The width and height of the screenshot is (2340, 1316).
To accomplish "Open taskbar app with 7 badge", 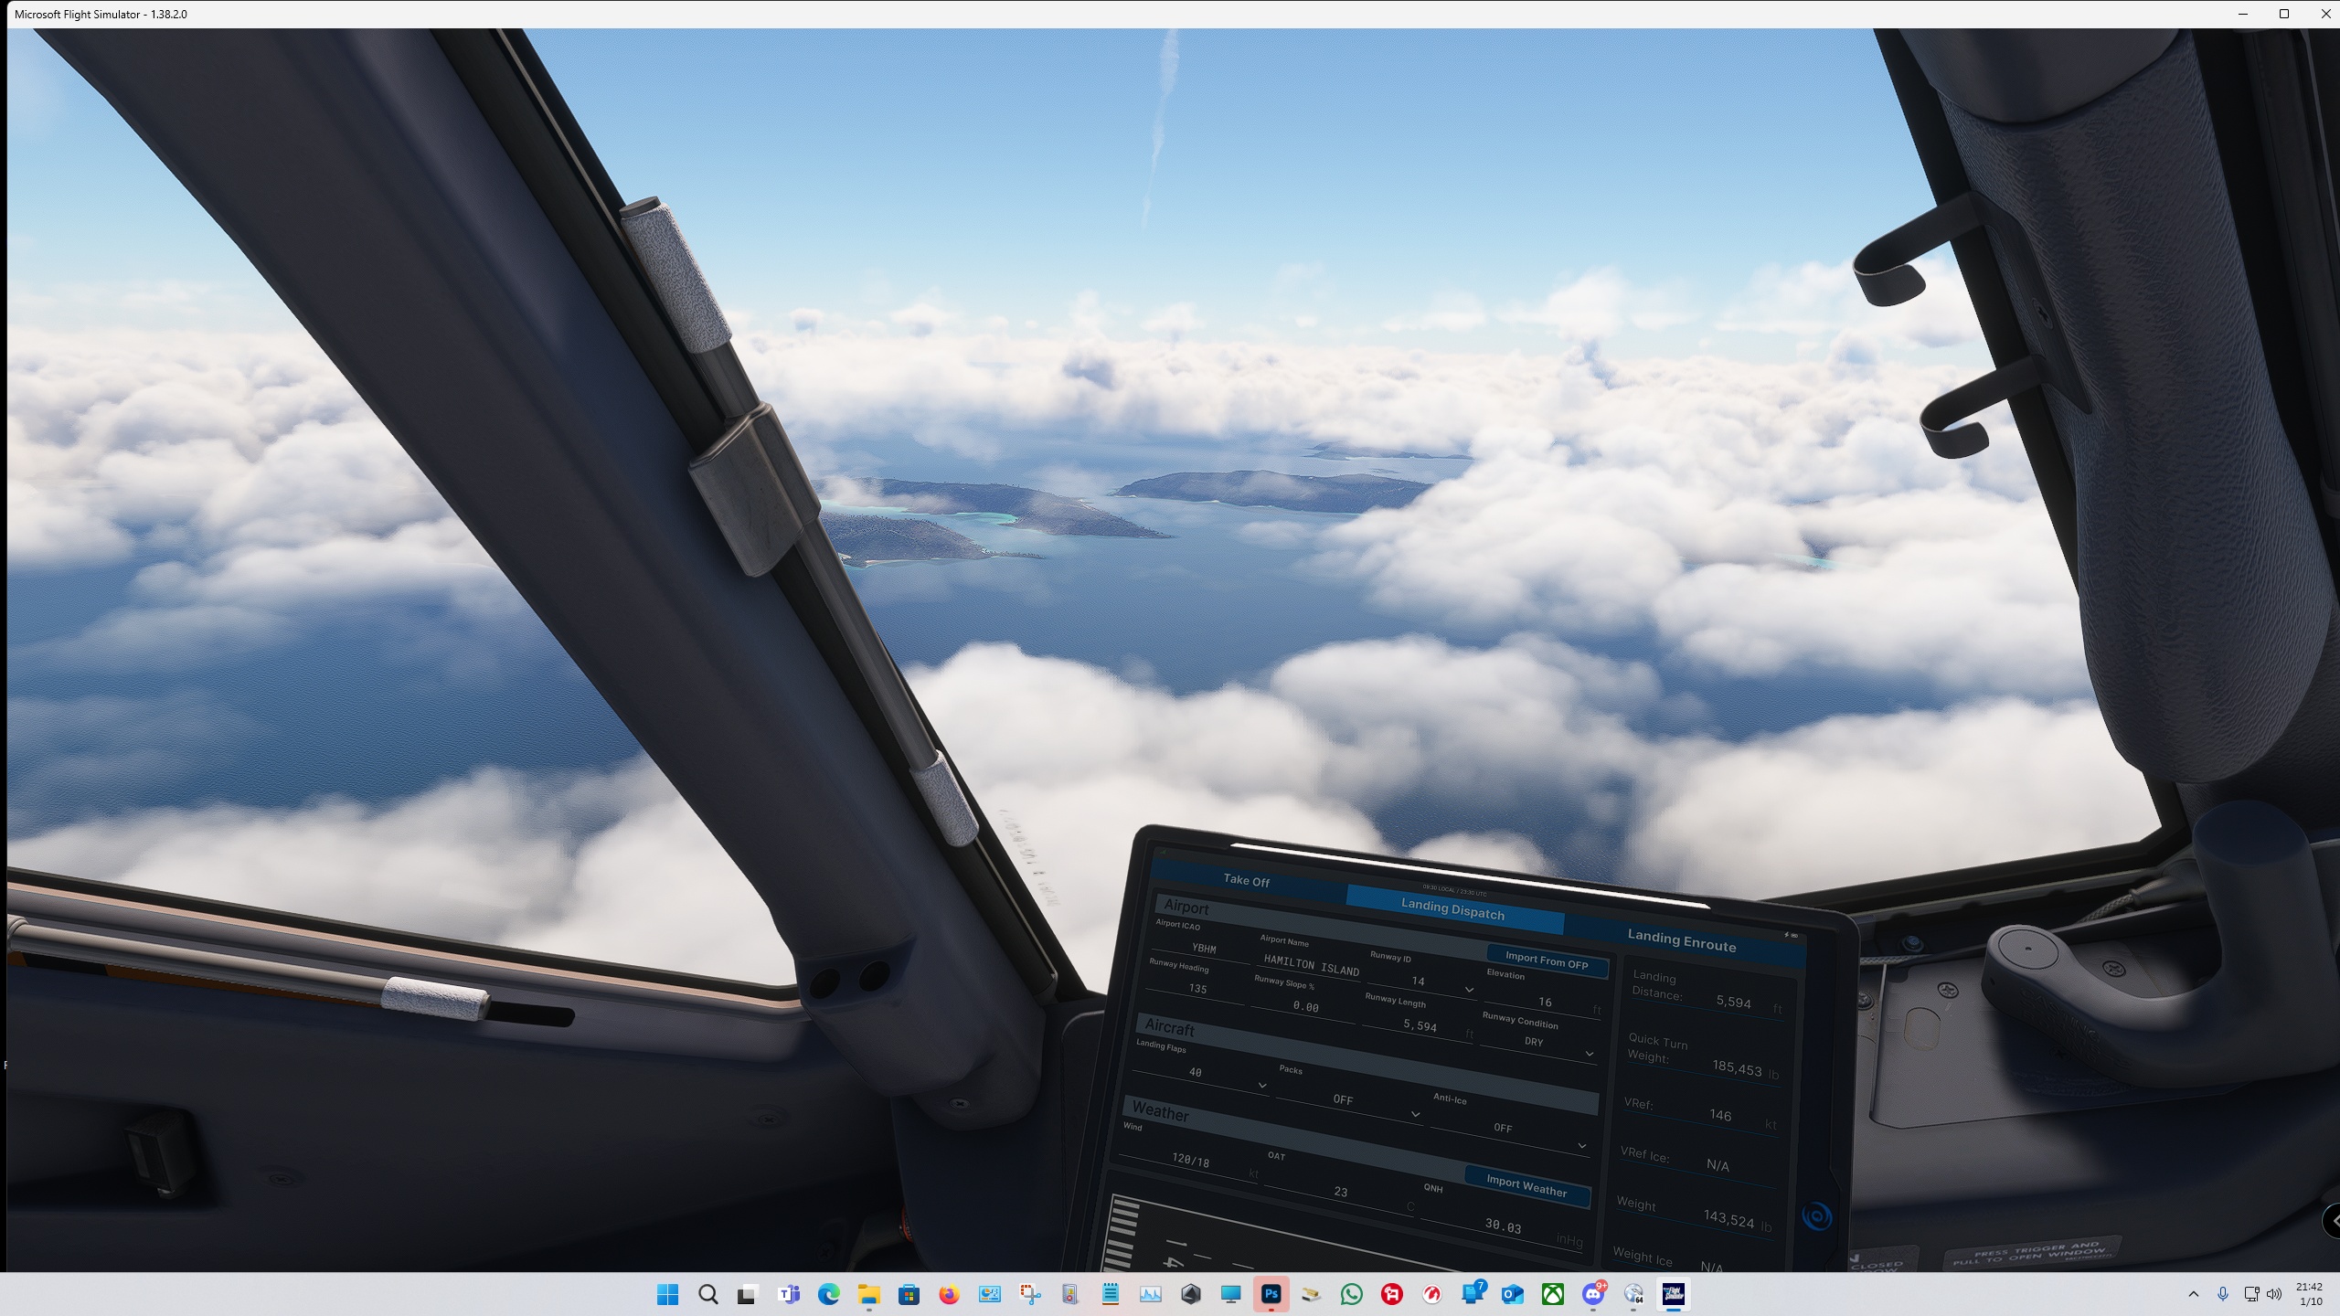I will coord(1473,1294).
